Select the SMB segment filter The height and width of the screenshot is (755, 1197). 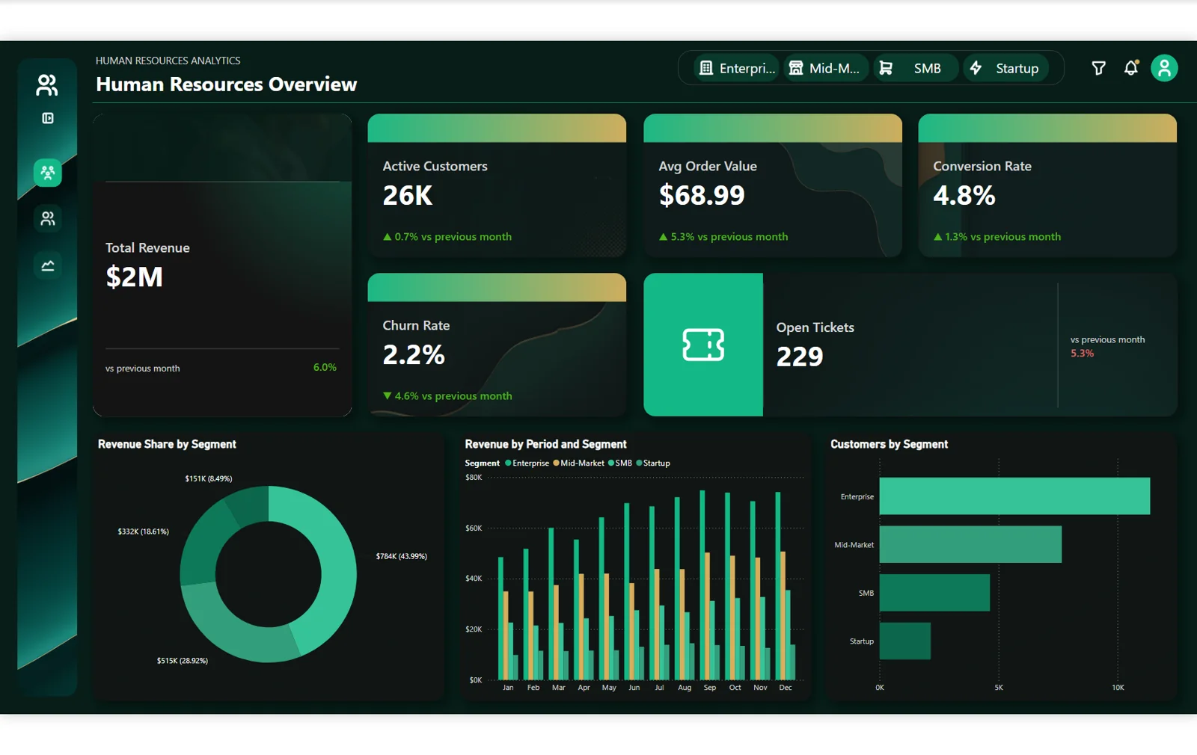click(x=916, y=68)
